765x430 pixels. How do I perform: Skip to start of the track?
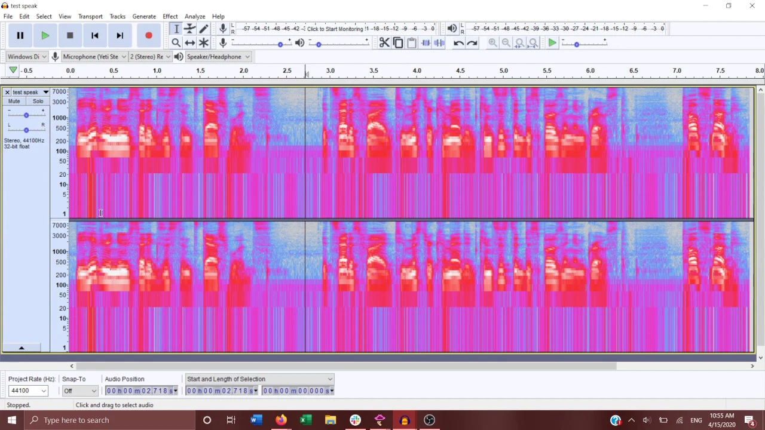94,36
